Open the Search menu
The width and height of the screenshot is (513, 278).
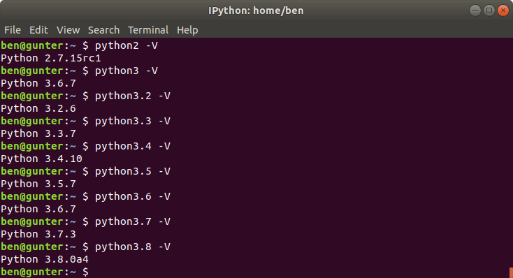[x=103, y=30]
